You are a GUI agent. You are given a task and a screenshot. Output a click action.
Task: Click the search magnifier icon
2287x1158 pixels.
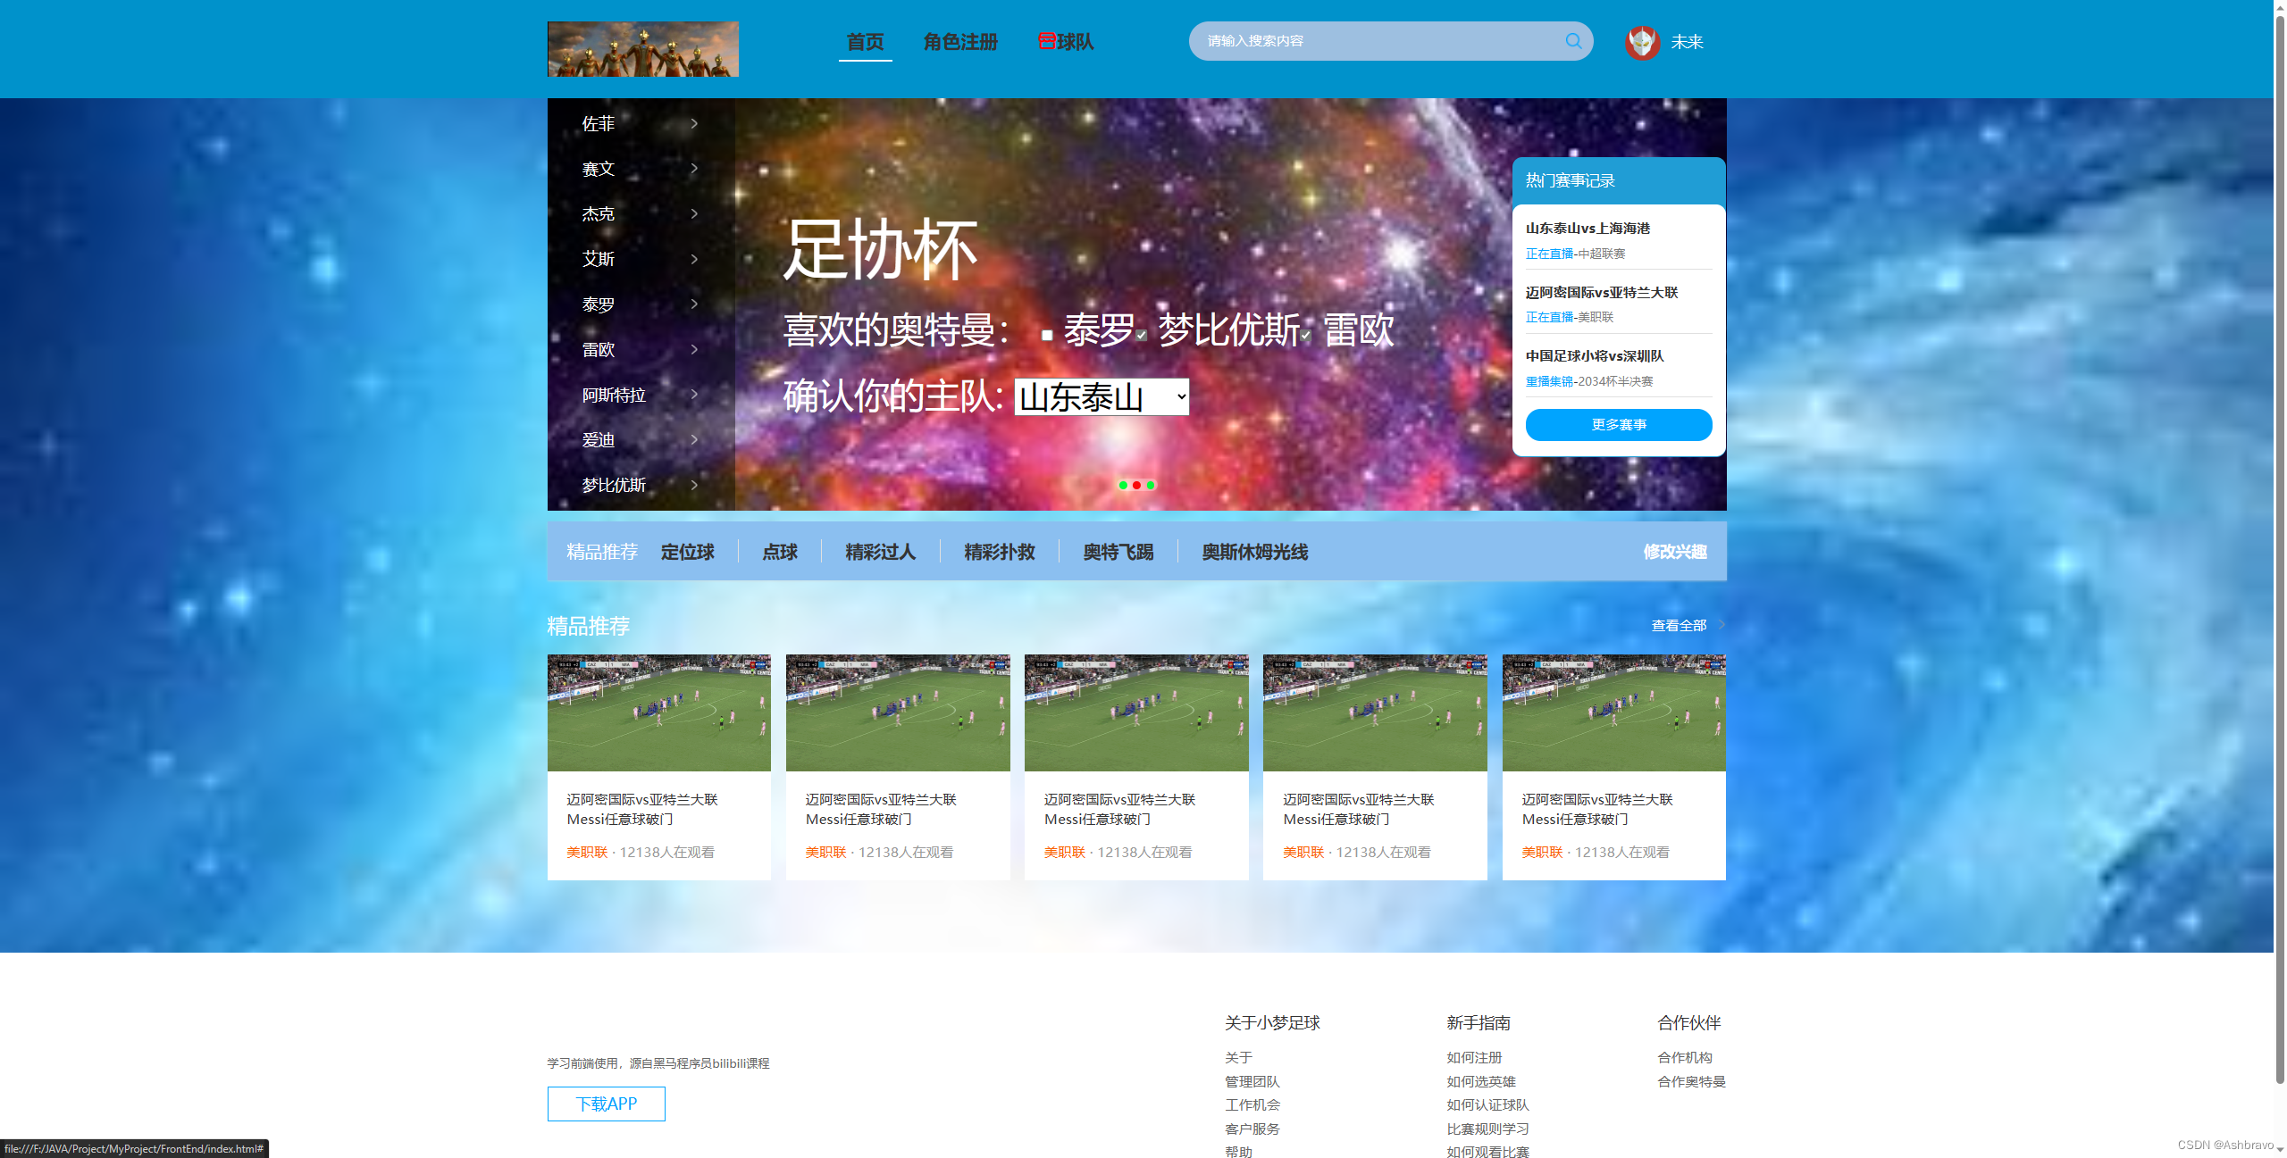pos(1573,41)
